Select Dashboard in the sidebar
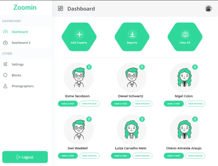 [20, 32]
